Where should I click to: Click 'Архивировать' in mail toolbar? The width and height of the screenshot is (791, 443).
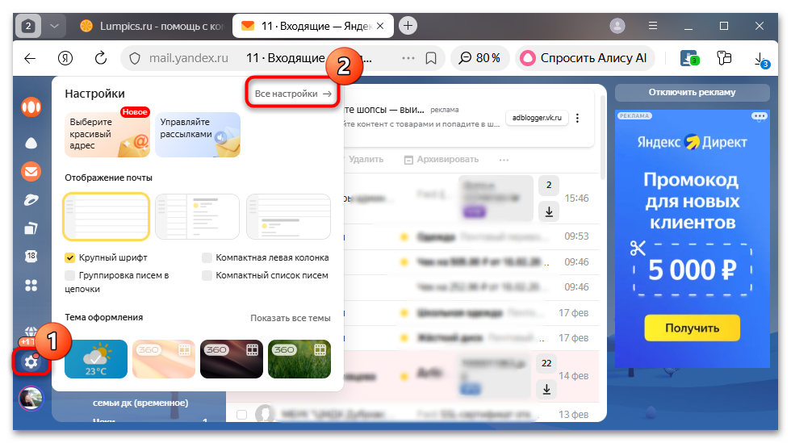pyautogui.click(x=442, y=160)
